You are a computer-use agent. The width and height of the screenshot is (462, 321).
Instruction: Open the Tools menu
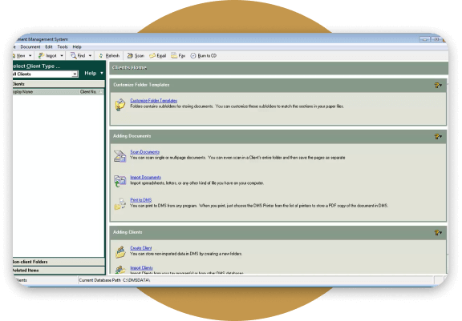point(63,46)
